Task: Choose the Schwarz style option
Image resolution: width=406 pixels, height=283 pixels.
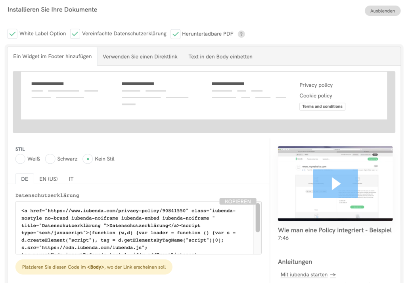Action: [50, 159]
